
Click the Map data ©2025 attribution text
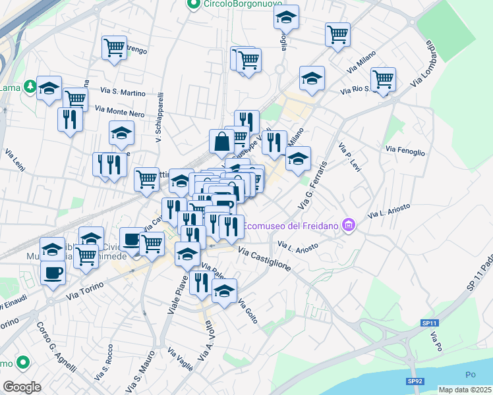(465, 390)
